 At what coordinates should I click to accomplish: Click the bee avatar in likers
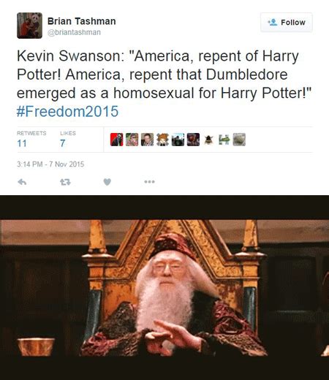208,140
